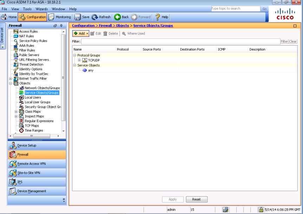Click the Reset button
Screen dimensions: 303x214
tap(196, 199)
